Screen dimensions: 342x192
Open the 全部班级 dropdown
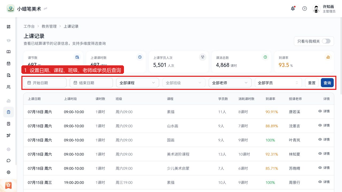pos(184,83)
